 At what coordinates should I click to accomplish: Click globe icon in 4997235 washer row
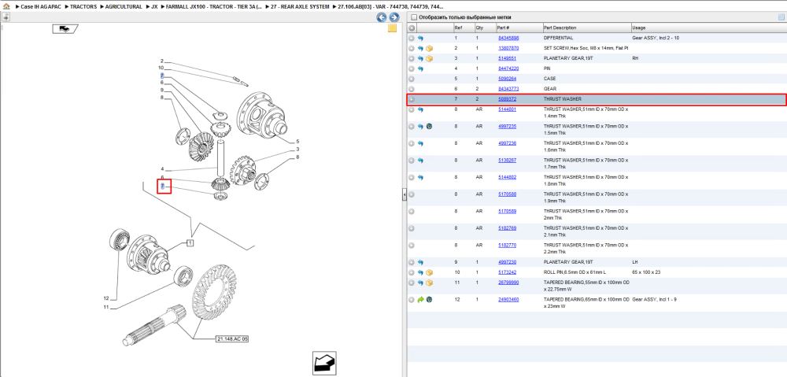tap(430, 127)
